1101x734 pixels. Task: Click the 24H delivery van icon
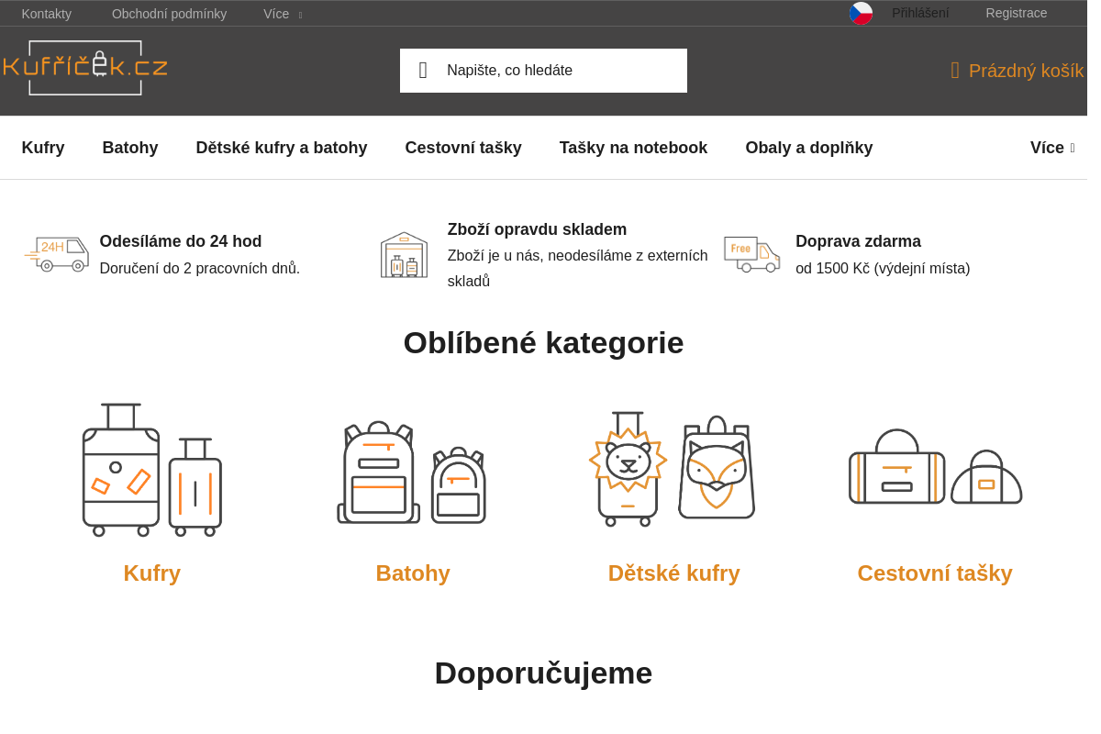coord(57,254)
